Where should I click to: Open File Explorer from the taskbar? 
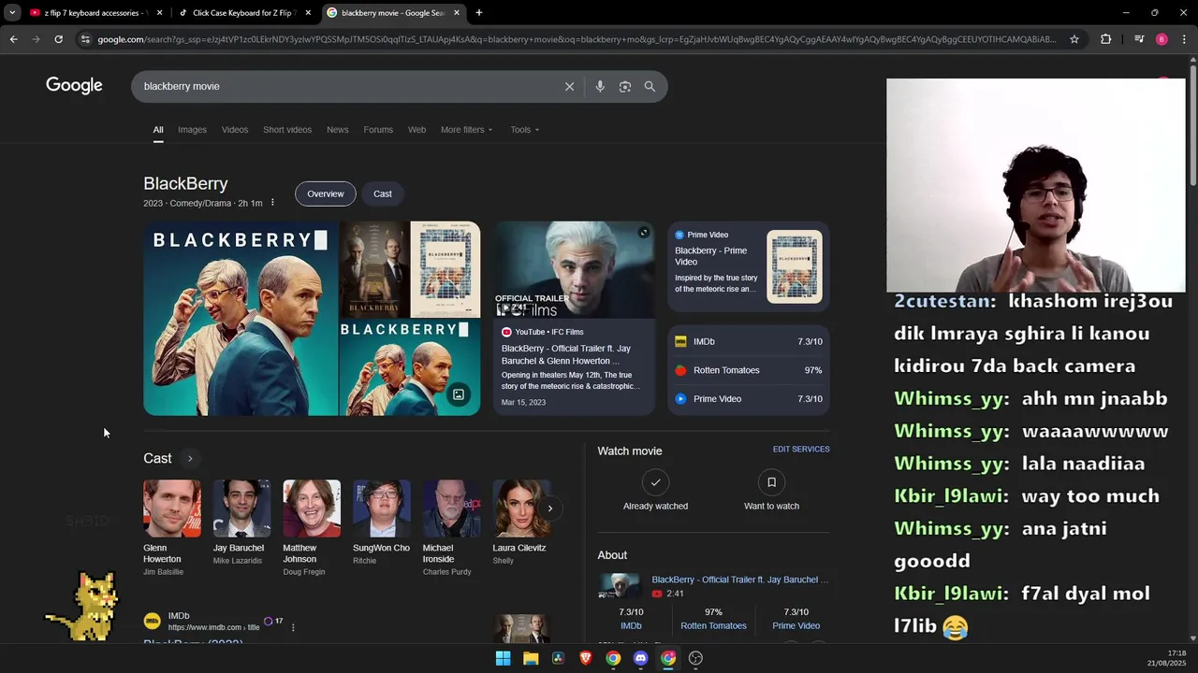[531, 658]
